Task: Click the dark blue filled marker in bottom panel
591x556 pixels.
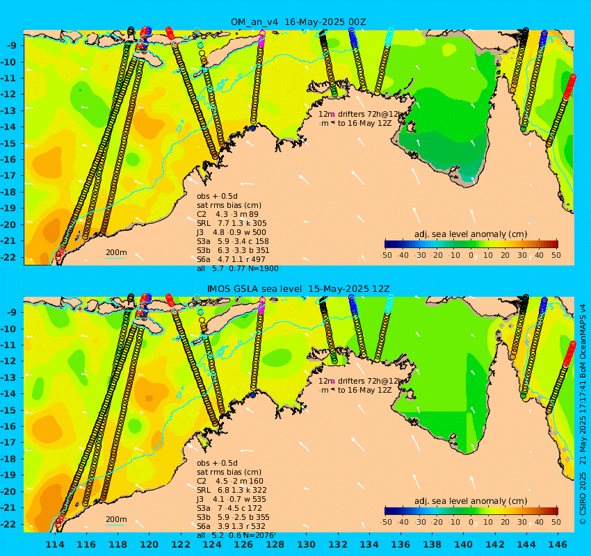Action: (x=252, y=395)
